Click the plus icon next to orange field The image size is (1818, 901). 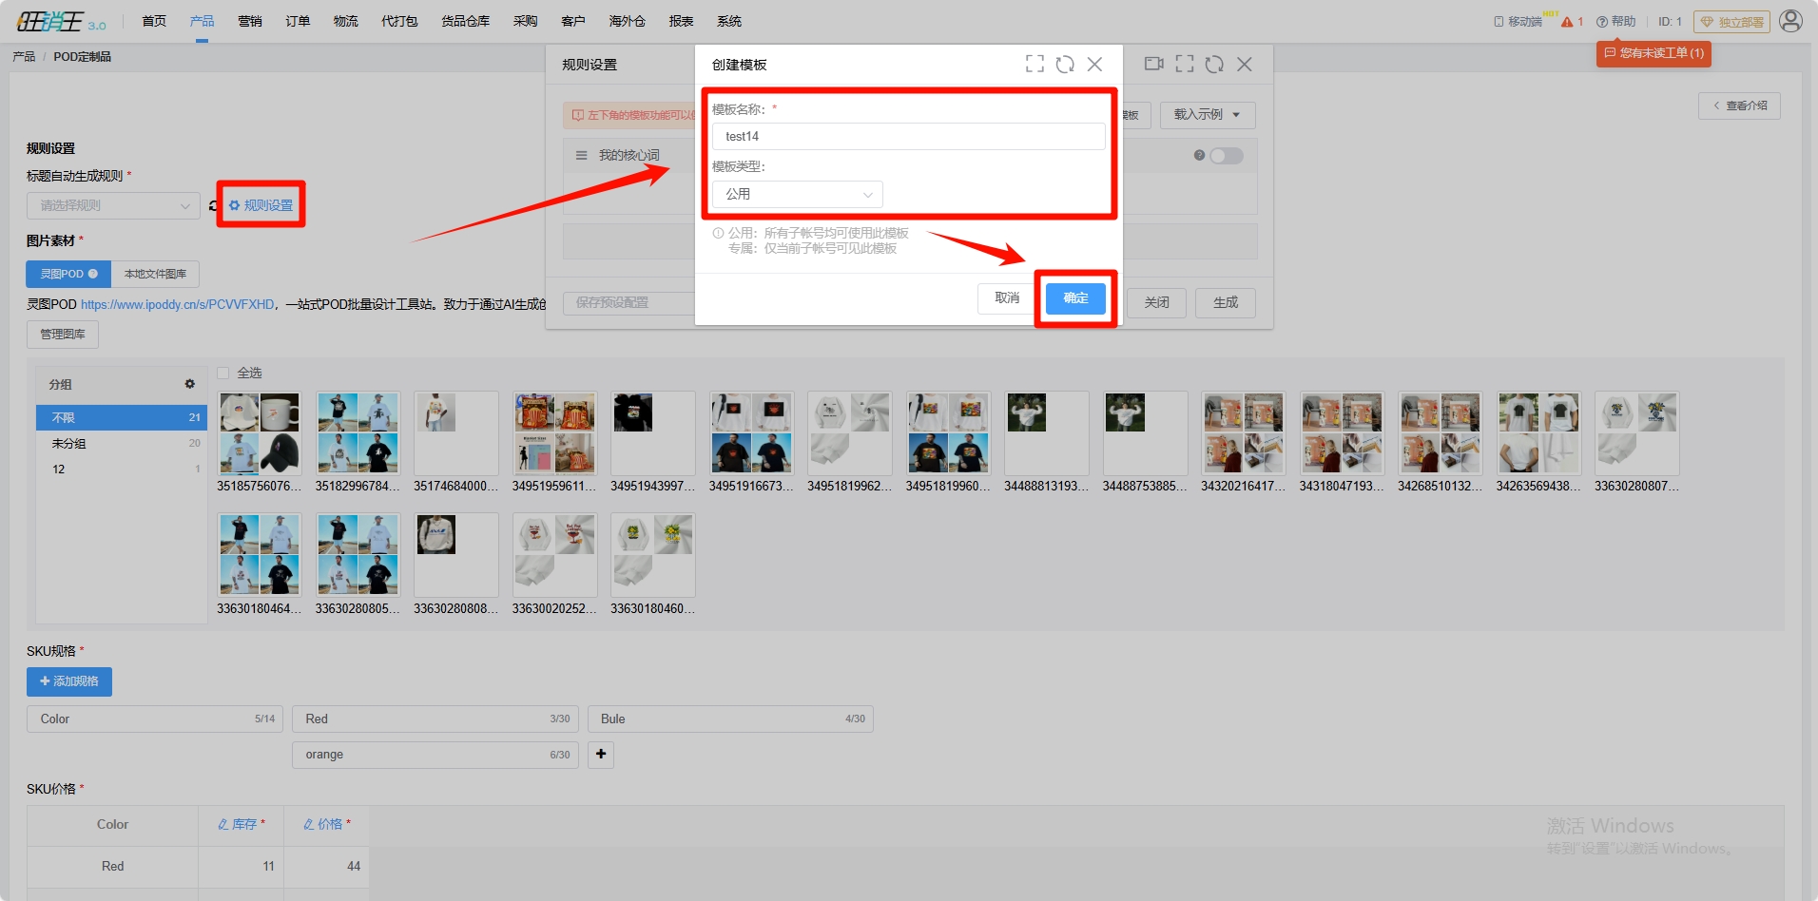click(601, 755)
